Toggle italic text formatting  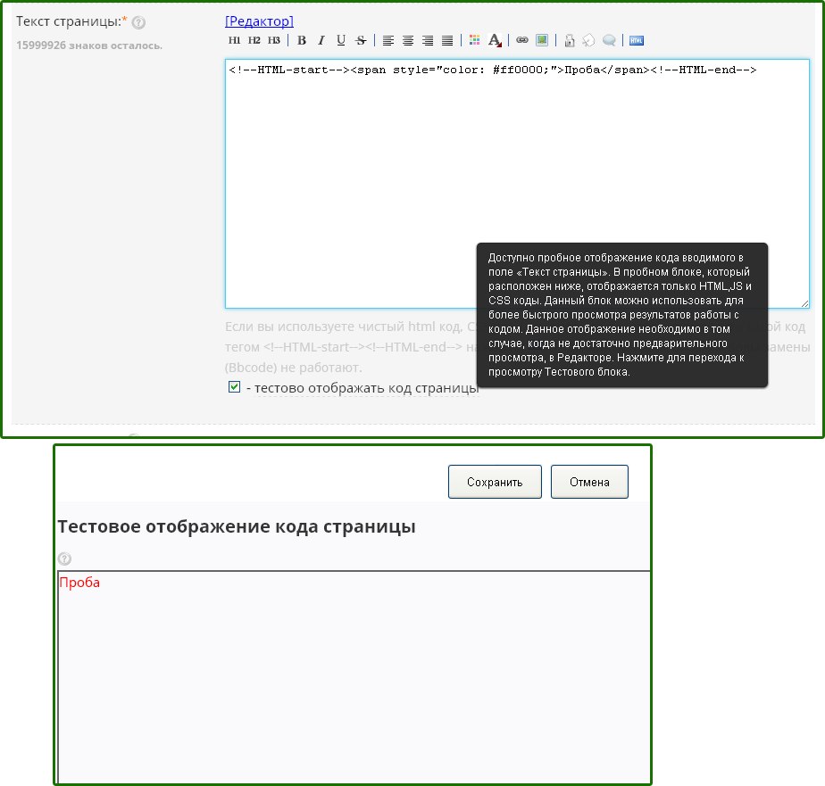(321, 40)
